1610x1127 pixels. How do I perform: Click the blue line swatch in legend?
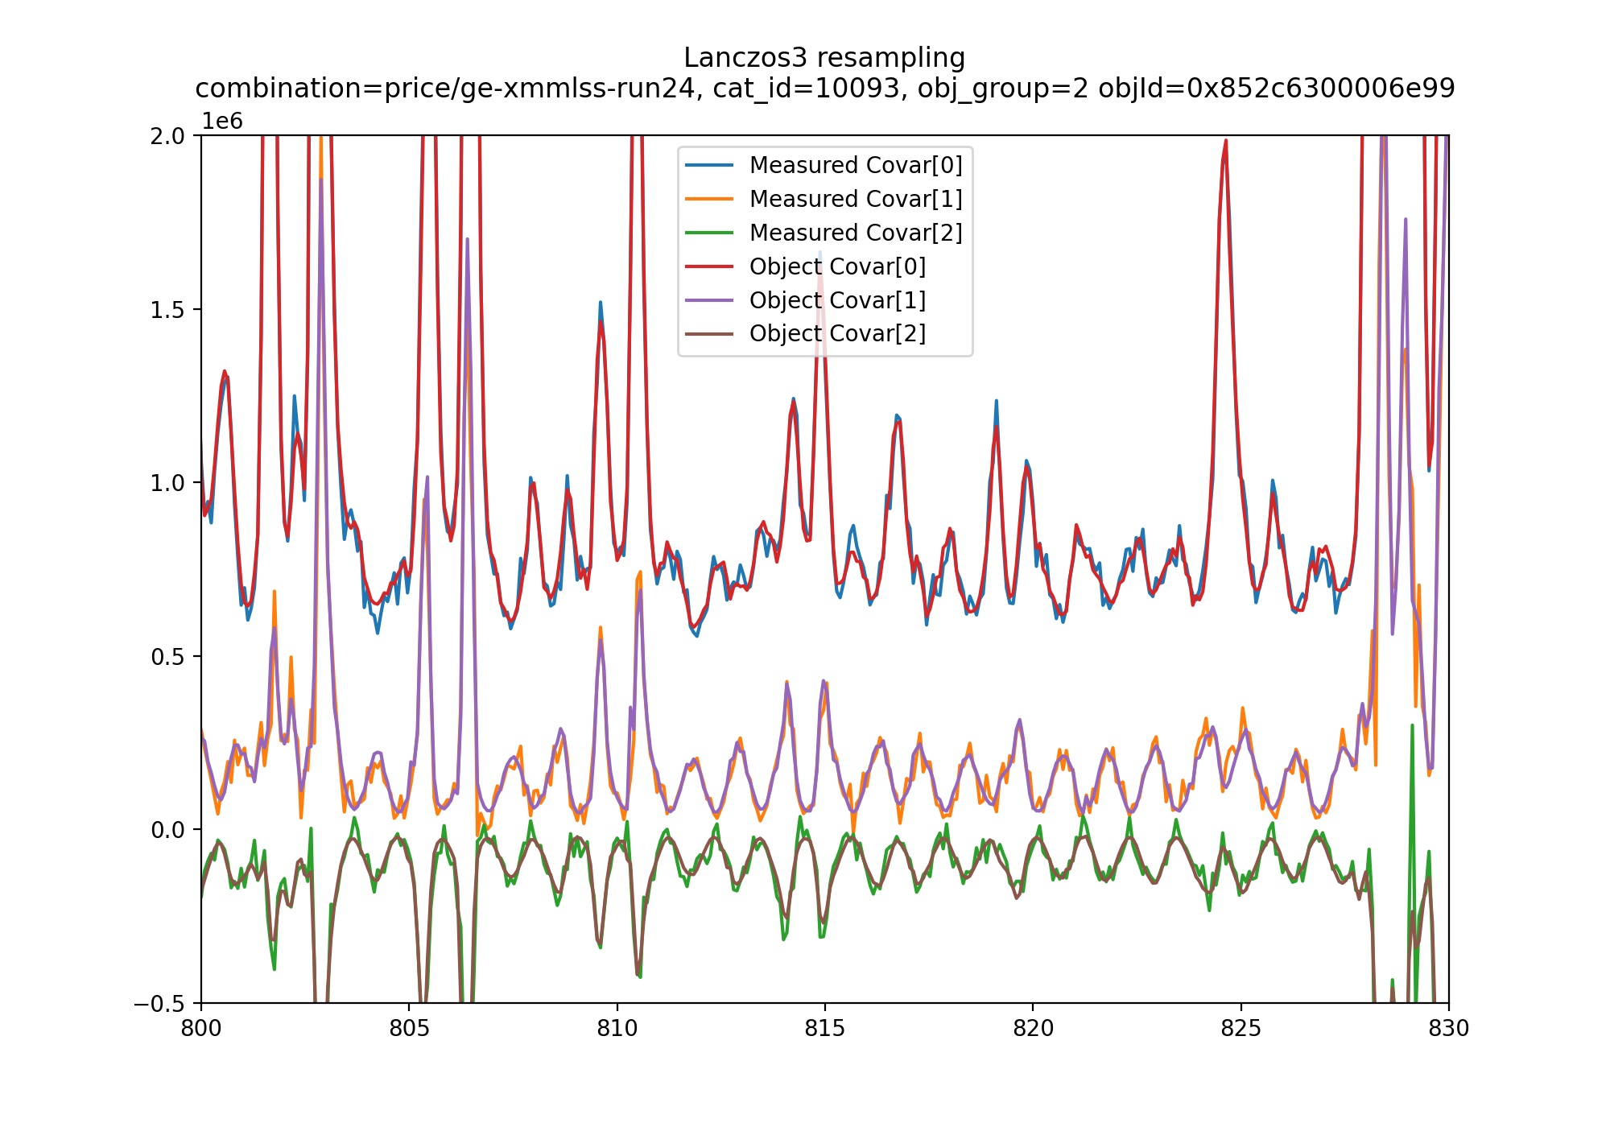[x=709, y=165]
